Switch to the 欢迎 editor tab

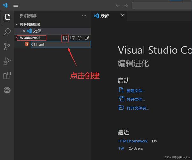point(109,16)
